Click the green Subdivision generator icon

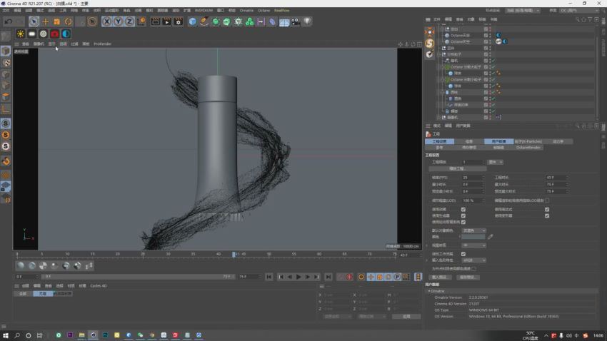[x=215, y=21]
